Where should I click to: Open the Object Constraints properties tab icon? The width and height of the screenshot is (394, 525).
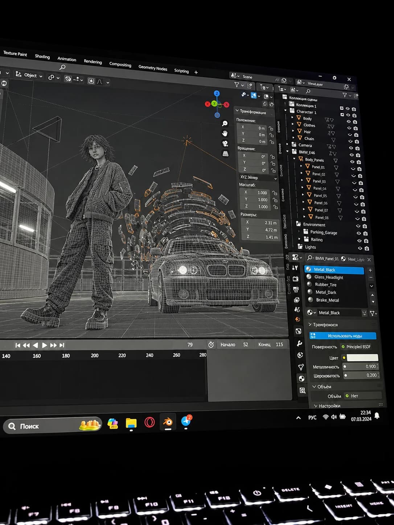click(298, 331)
